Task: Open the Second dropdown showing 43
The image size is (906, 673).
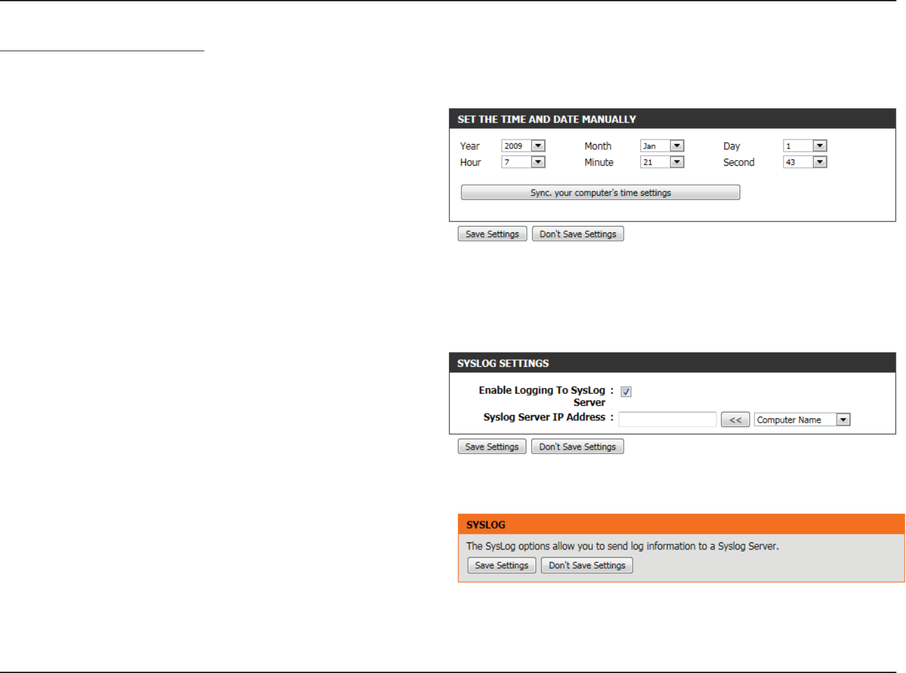Action: click(x=805, y=162)
